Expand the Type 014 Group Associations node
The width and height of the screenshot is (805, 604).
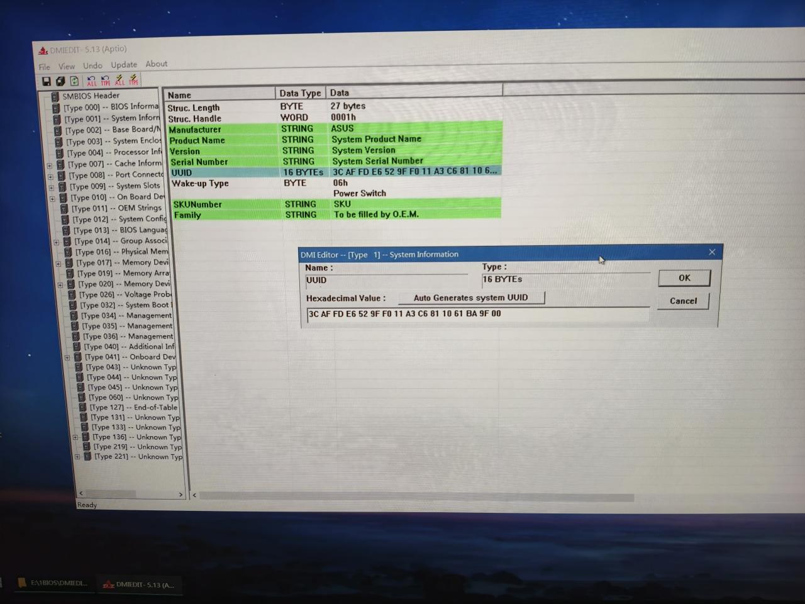[57, 242]
